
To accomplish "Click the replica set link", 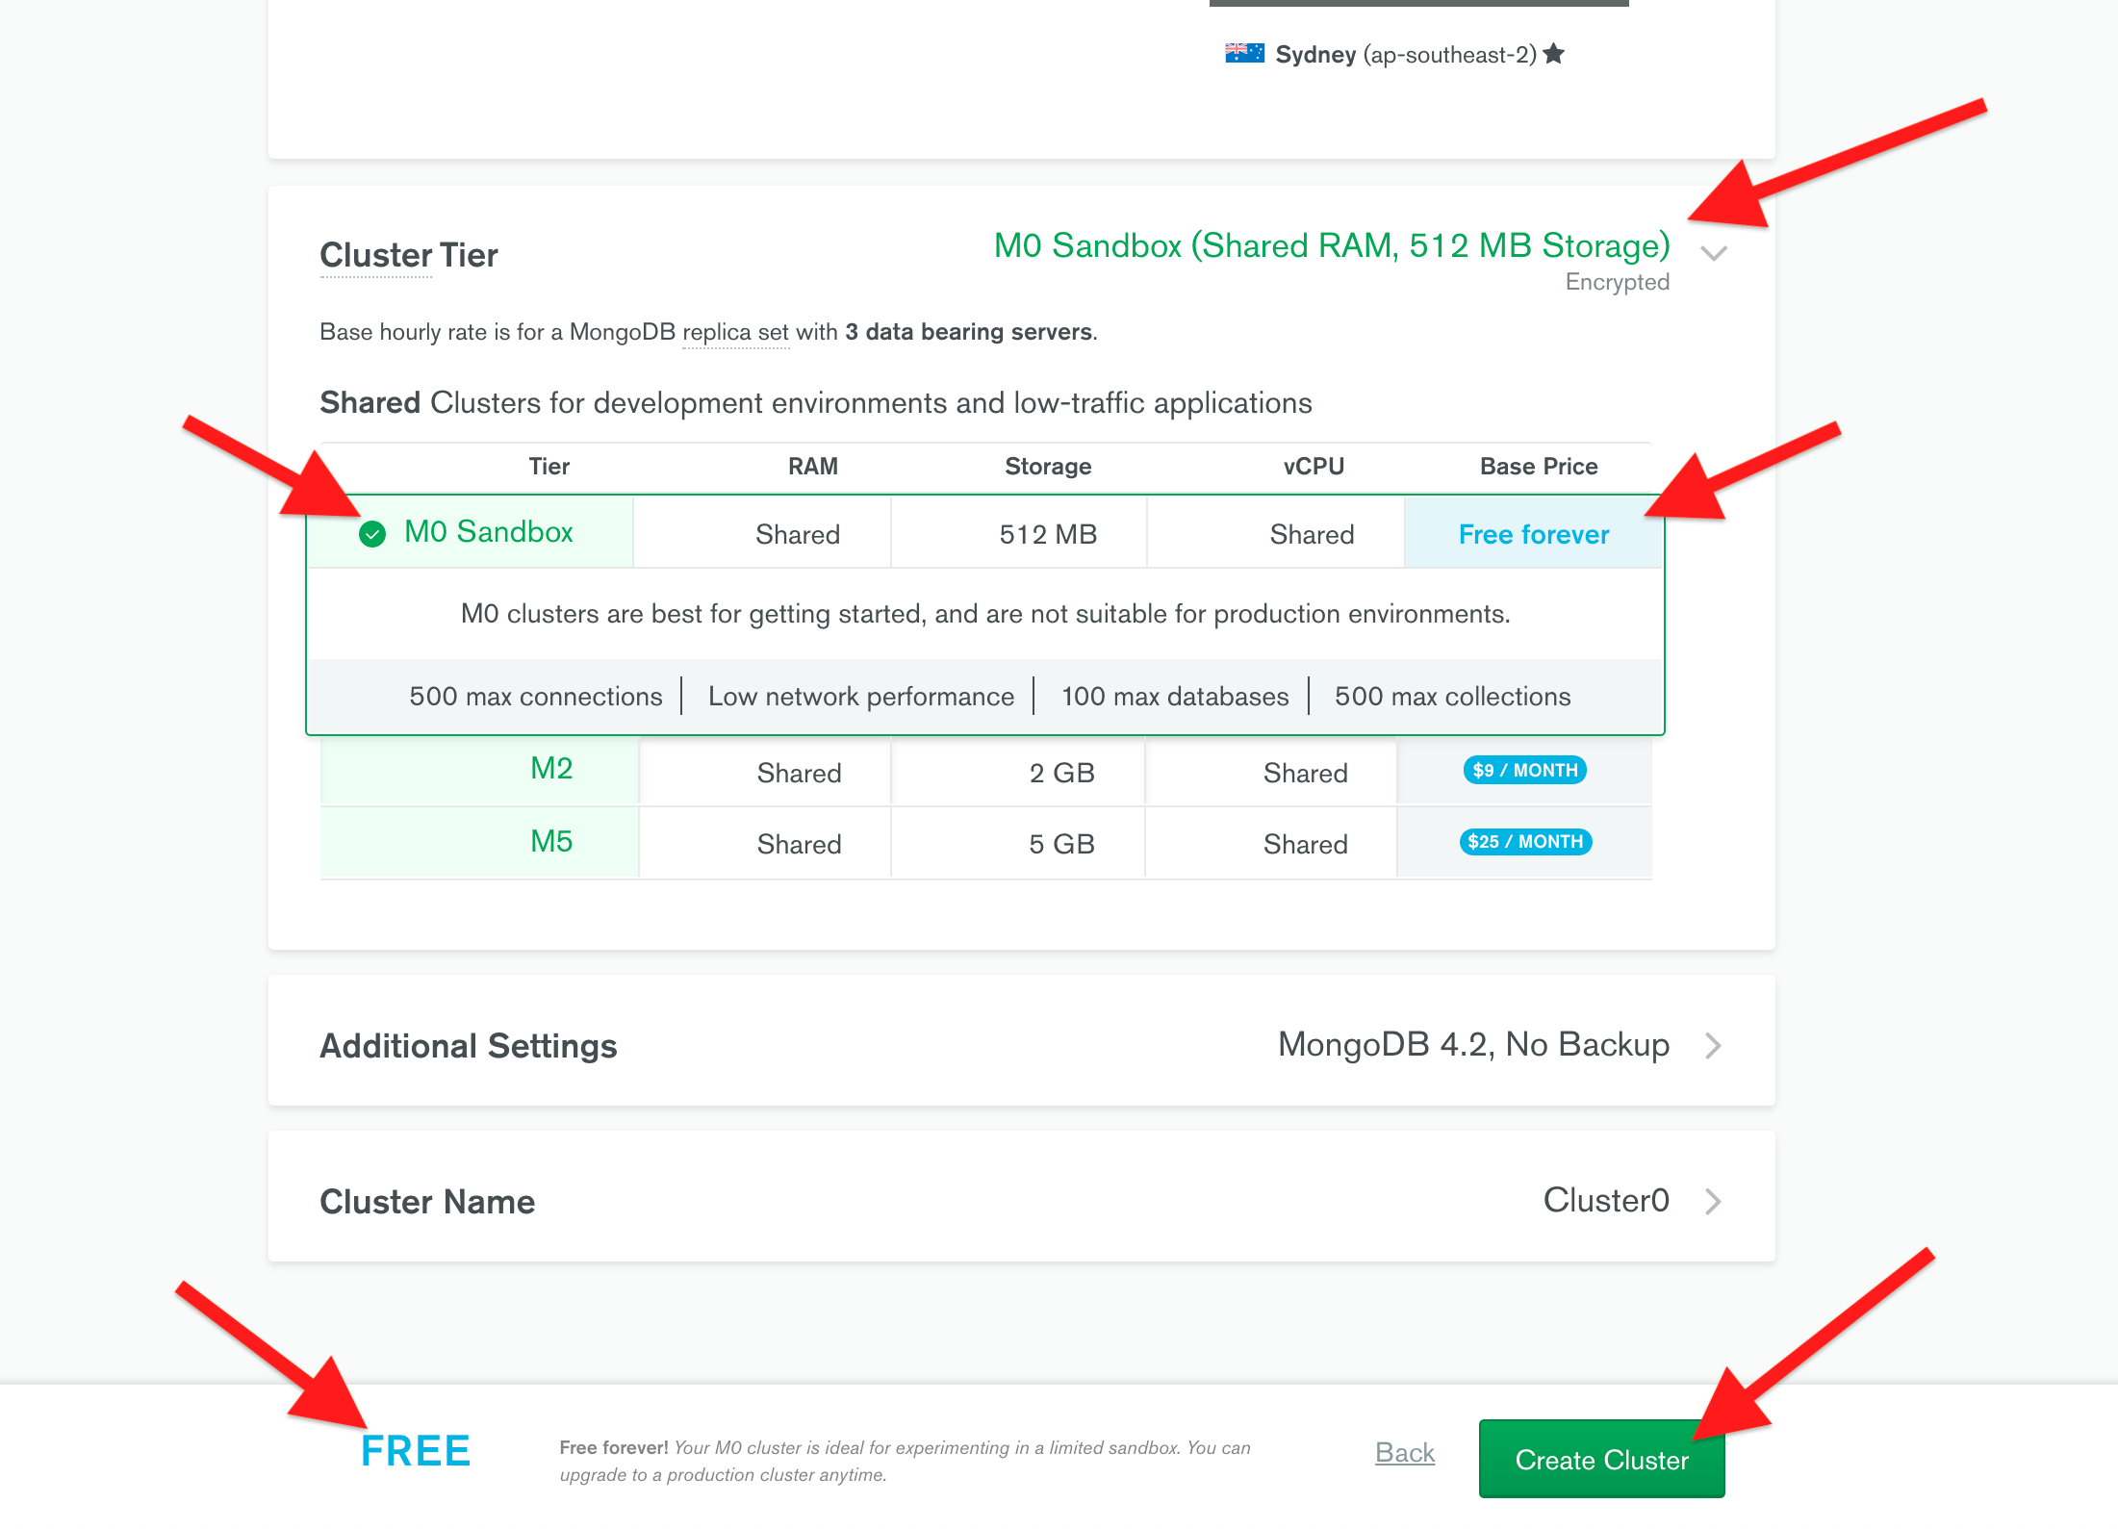I will 735,332.
